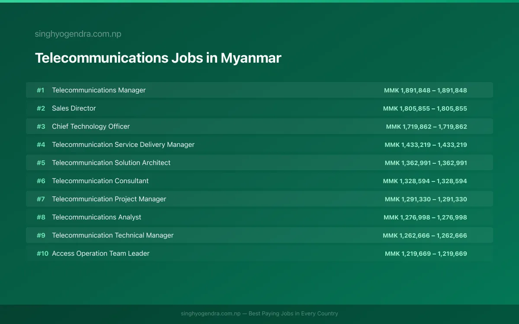Image resolution: width=519 pixels, height=324 pixels.
Task: Select the Telecommunications Analyst job title
Action: coord(96,217)
